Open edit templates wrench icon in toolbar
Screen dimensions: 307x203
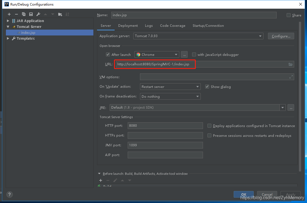[38, 14]
